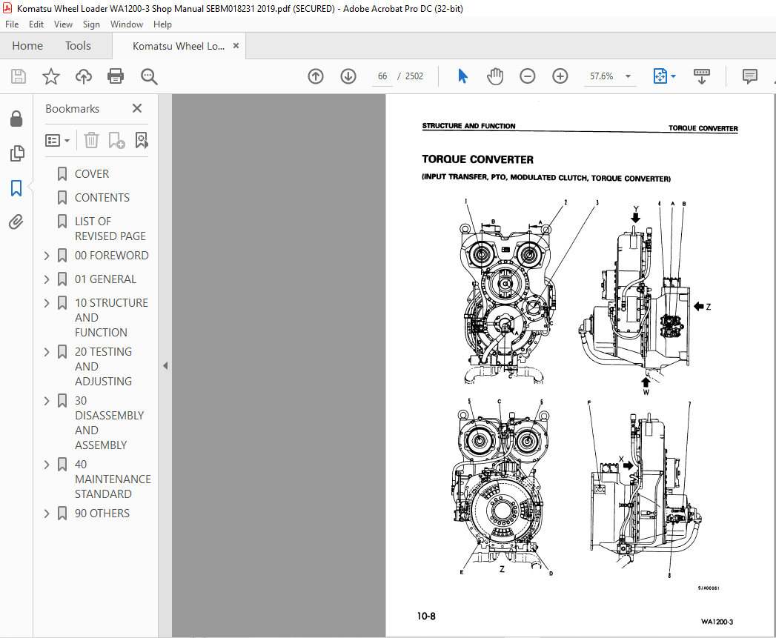Expand the 90 OTHERS bookmark
The height and width of the screenshot is (638, 776).
click(x=47, y=514)
